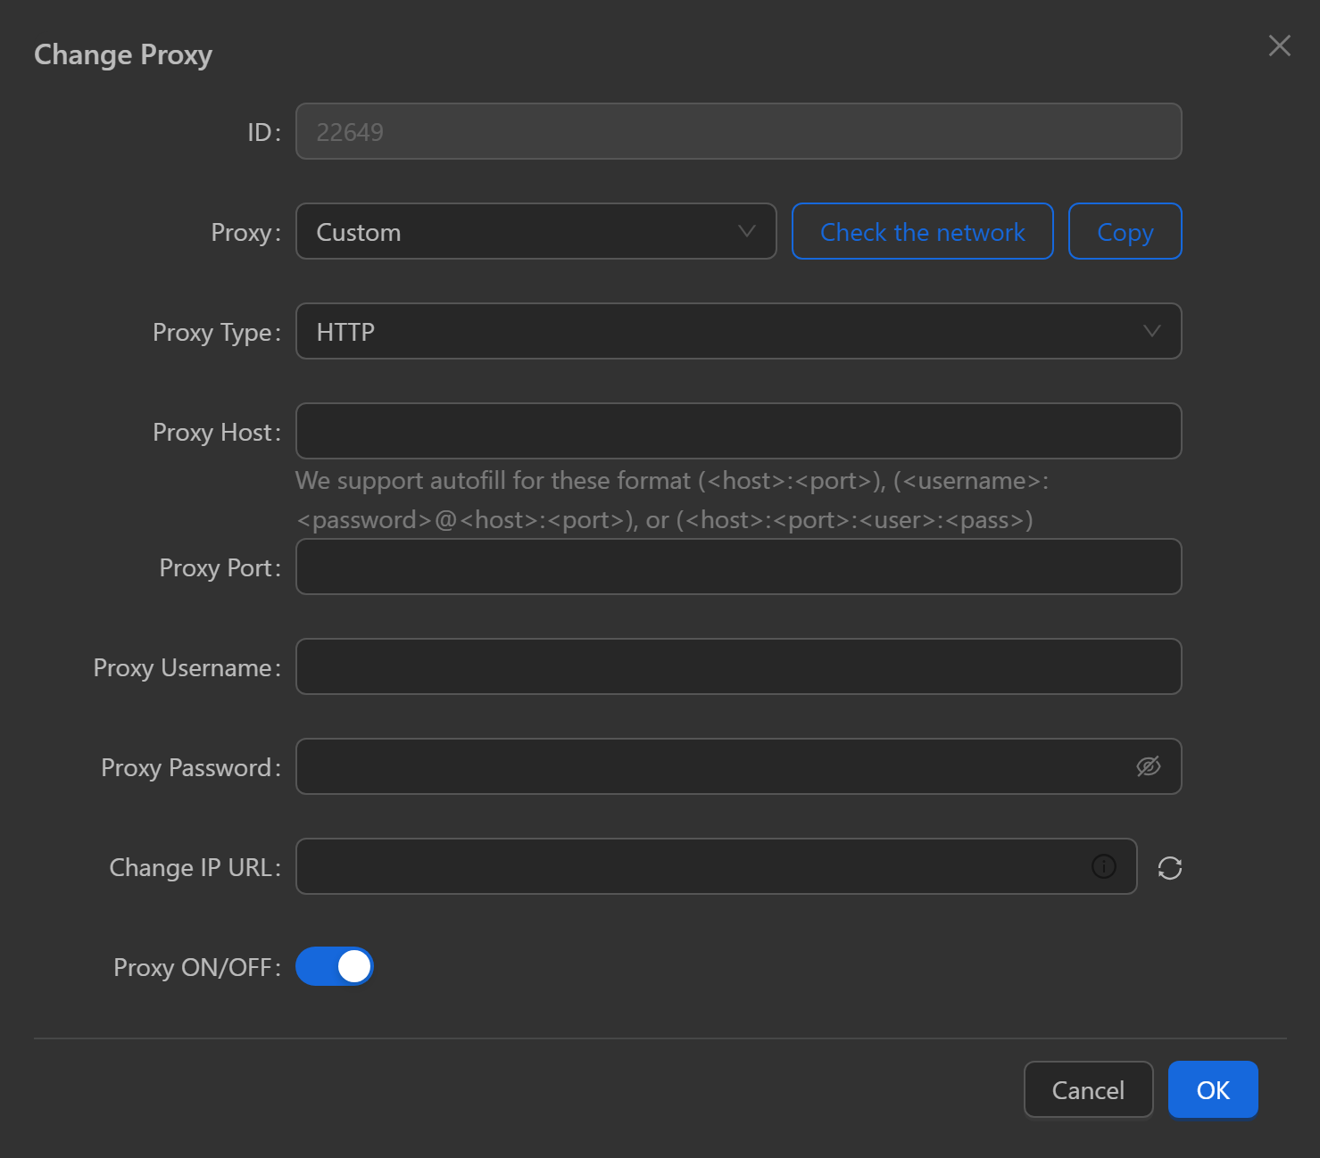Click into the Proxy Port field
Image resolution: width=1320 pixels, height=1158 pixels.
[x=738, y=567]
